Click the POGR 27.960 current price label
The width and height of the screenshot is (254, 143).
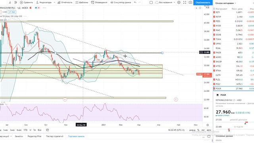coord(204,75)
